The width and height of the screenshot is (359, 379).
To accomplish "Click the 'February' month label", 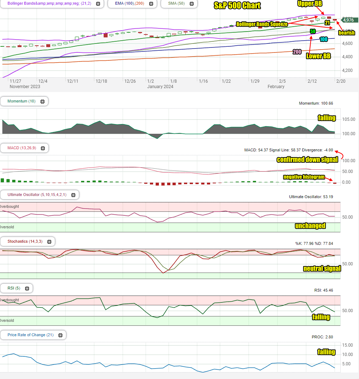I will click(276, 87).
